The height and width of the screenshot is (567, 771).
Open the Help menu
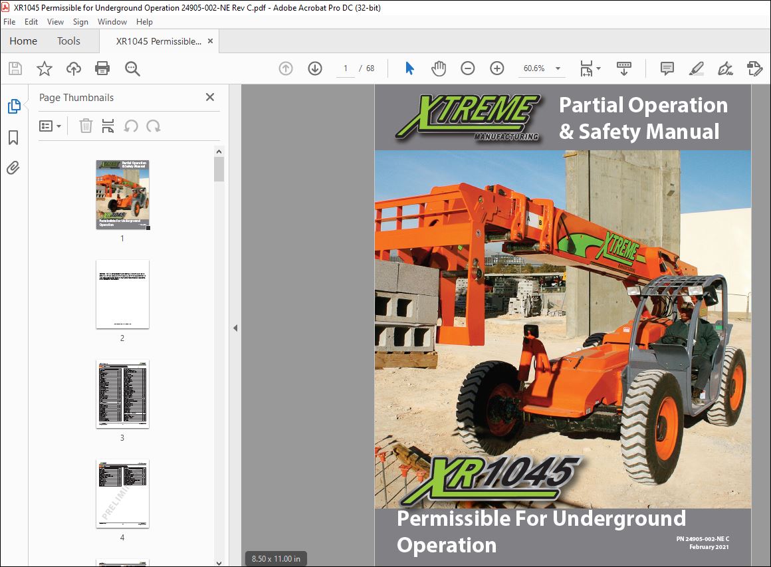pyautogui.click(x=145, y=22)
